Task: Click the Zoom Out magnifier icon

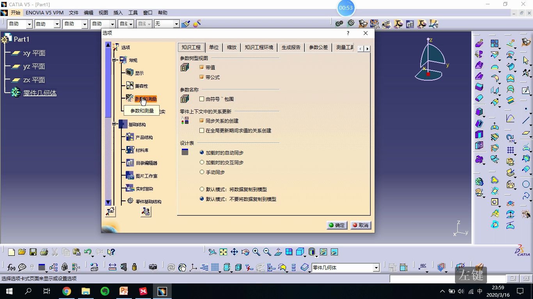Action: tap(267, 252)
